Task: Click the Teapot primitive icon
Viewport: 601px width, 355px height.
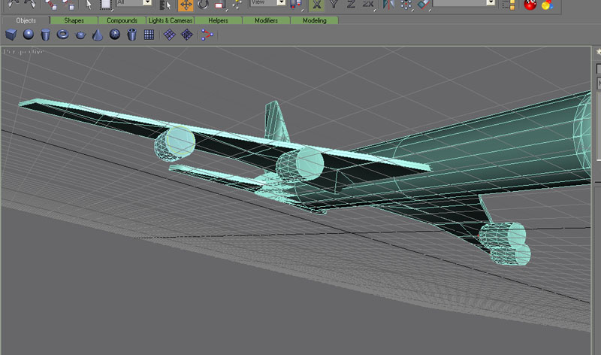Action: (x=80, y=35)
